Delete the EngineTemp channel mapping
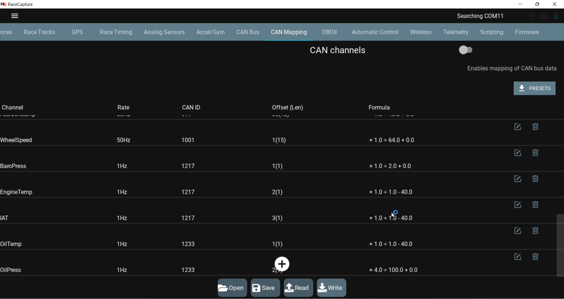This screenshot has width=564, height=299. 536,179
